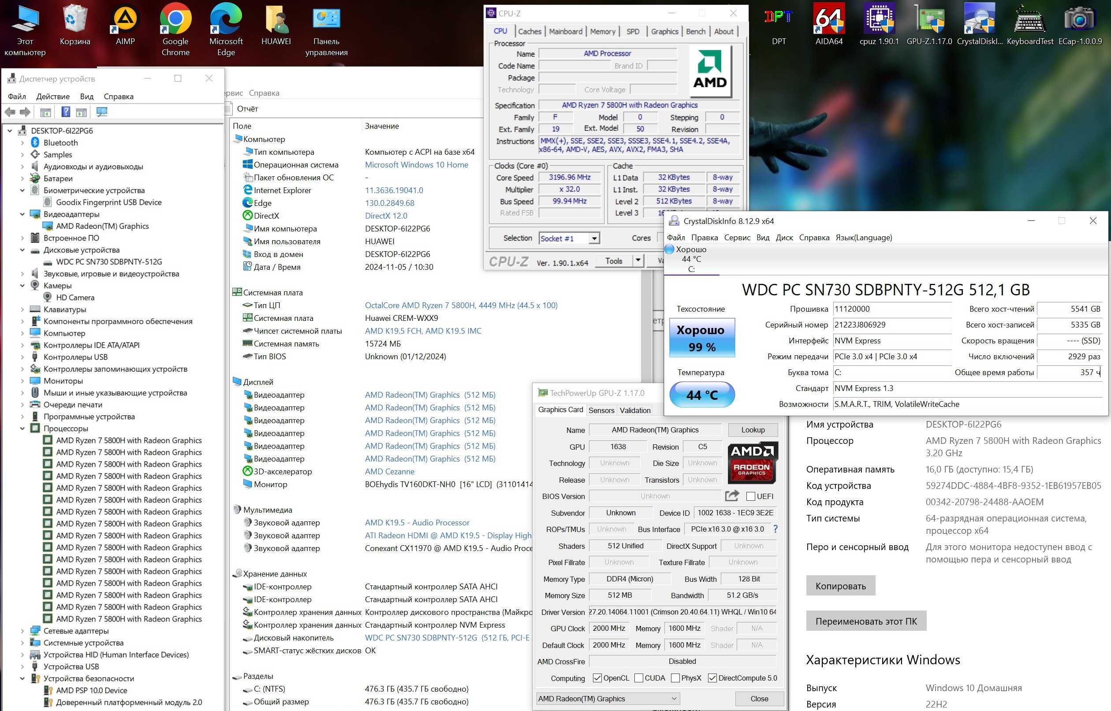Click the Хорошо 99 % health status indicator
The width and height of the screenshot is (1111, 711).
(x=702, y=338)
